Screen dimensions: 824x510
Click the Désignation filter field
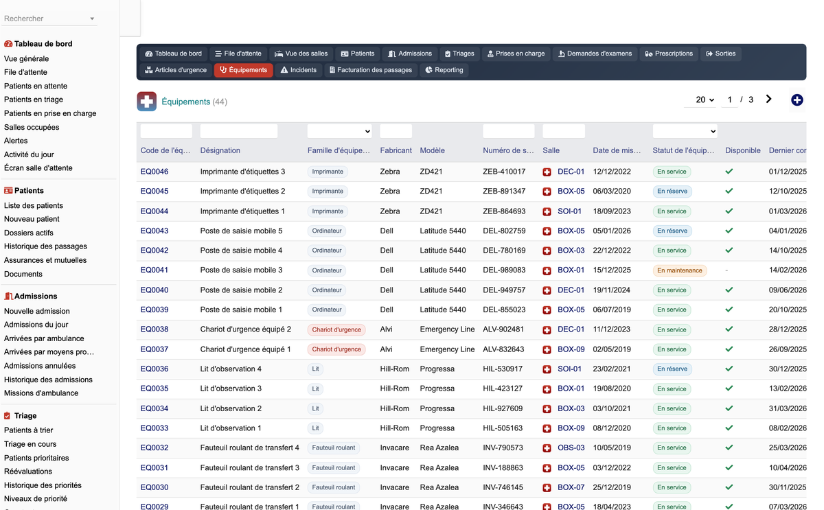pos(239,131)
